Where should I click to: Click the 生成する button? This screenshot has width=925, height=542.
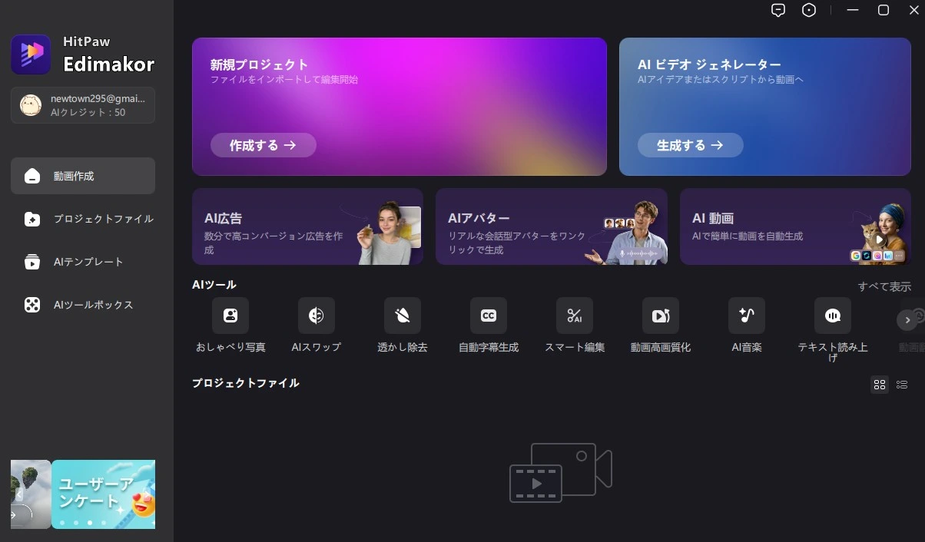pos(691,145)
